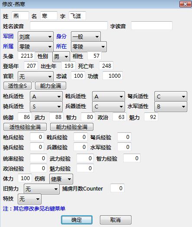This screenshot has height=227, width=192.
Task: Open the 伤病 dropdown showing 健康
Action: 61,179
